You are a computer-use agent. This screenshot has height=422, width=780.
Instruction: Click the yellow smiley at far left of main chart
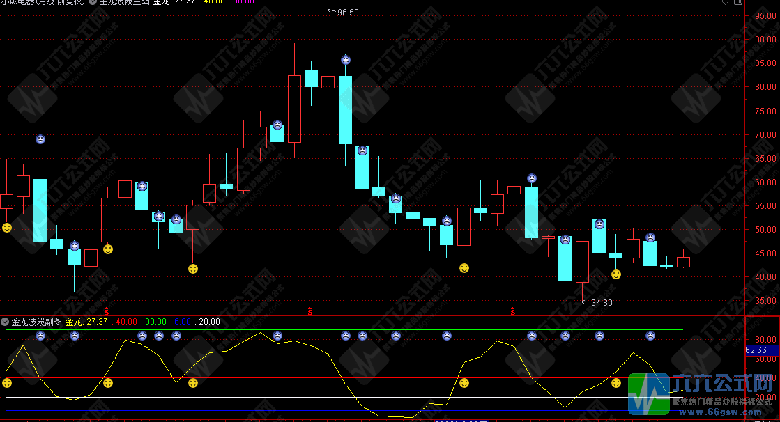pos(7,228)
